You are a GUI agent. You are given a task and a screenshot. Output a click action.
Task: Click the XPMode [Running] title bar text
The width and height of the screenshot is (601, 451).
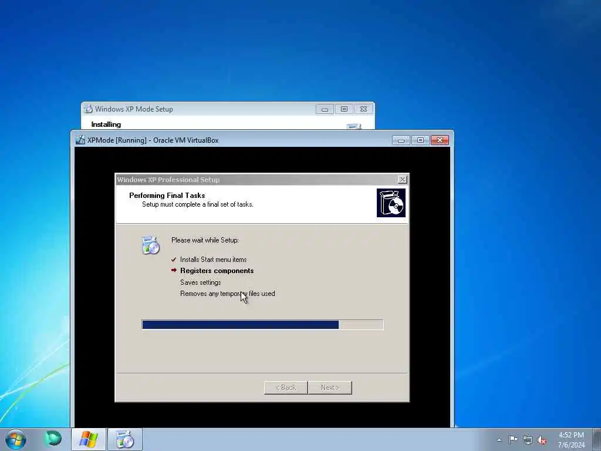(x=153, y=140)
